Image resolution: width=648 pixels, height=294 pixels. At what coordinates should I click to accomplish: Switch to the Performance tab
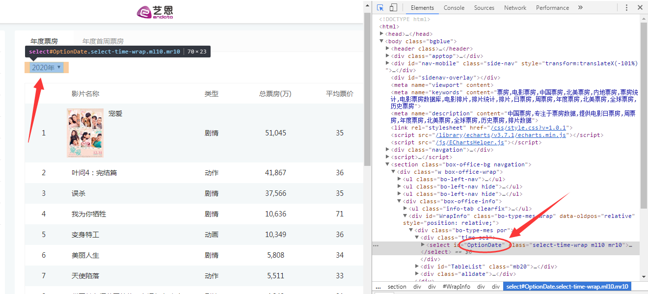tap(552, 7)
